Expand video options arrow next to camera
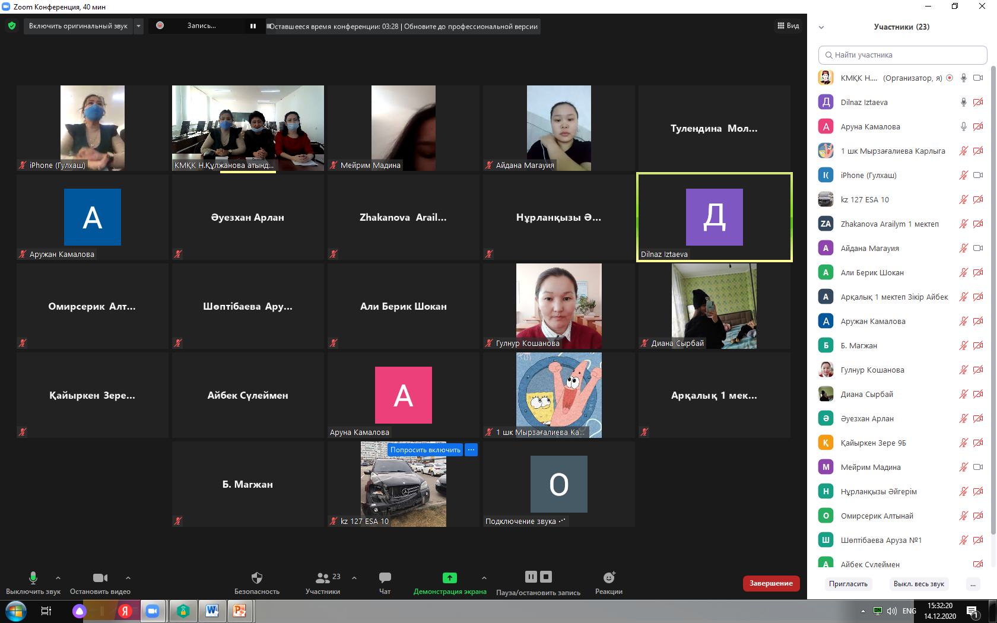 [128, 577]
